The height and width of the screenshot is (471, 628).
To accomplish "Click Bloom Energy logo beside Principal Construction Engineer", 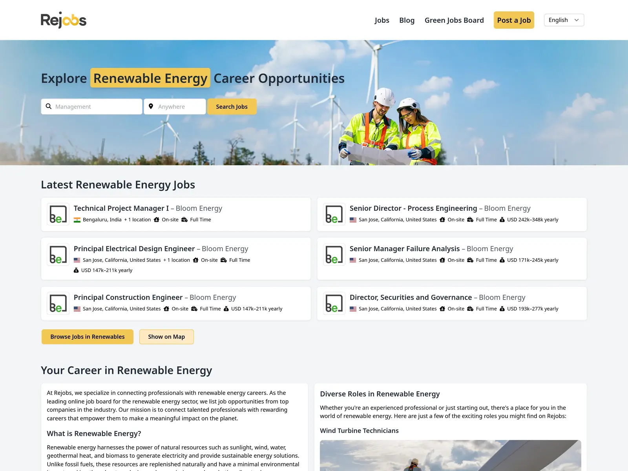I will tap(58, 303).
